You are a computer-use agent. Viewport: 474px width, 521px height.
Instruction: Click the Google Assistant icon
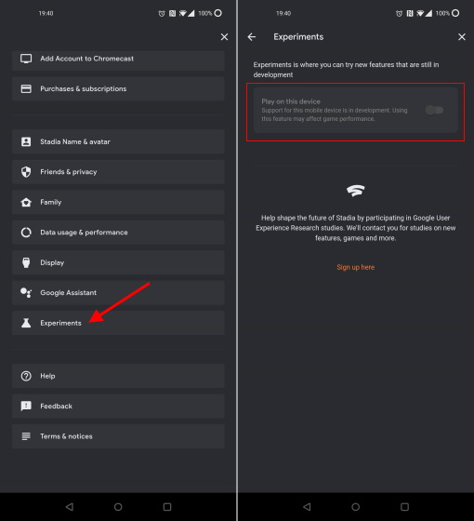(x=26, y=293)
